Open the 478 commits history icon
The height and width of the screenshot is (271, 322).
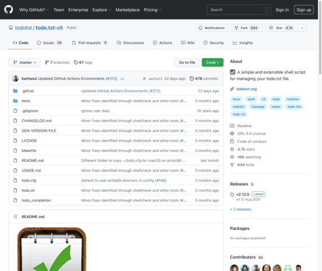[191, 78]
